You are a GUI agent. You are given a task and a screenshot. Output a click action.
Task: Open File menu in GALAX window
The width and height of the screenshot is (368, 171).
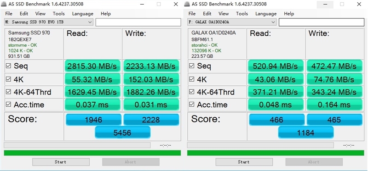pyautogui.click(x=192, y=14)
